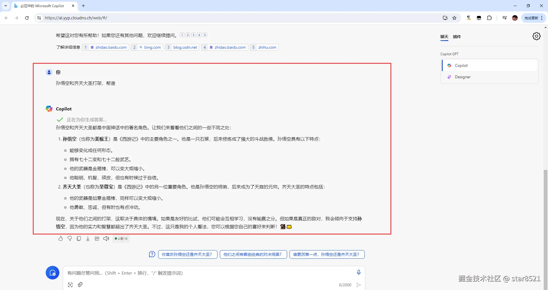View site information icon in address bar
Viewport: 548px width, 290px height.
[x=39, y=18]
